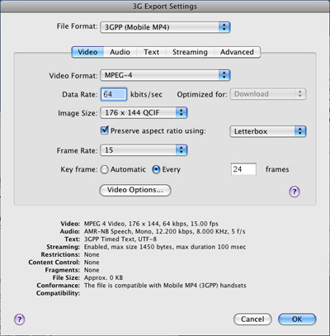
Task: Open the Video Format MPEG-4 dropdown
Action: click(x=165, y=75)
